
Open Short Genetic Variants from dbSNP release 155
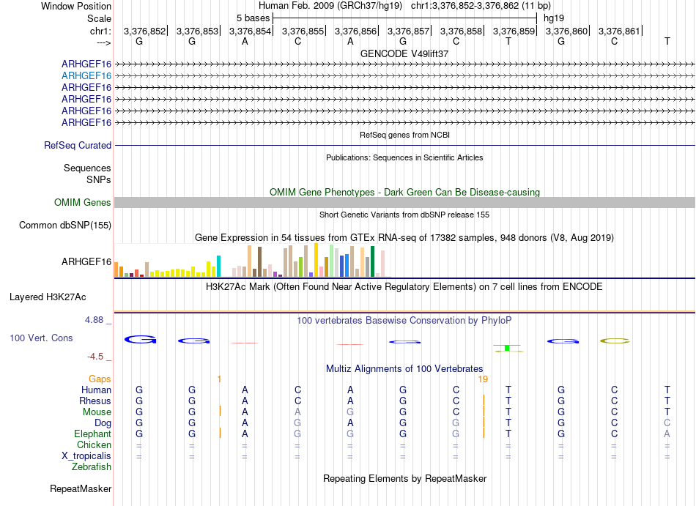[x=404, y=215]
